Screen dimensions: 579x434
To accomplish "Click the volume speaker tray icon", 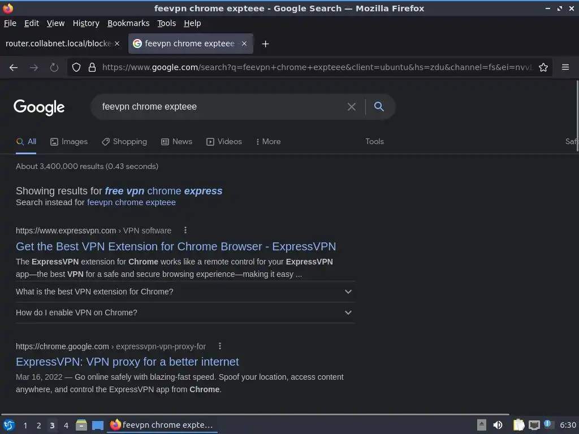I will [x=498, y=425].
